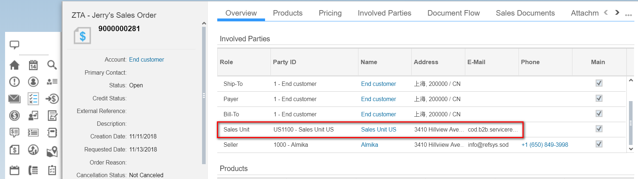
Task: Toggle Main checkbox for Seller row
Action: [x=599, y=144]
